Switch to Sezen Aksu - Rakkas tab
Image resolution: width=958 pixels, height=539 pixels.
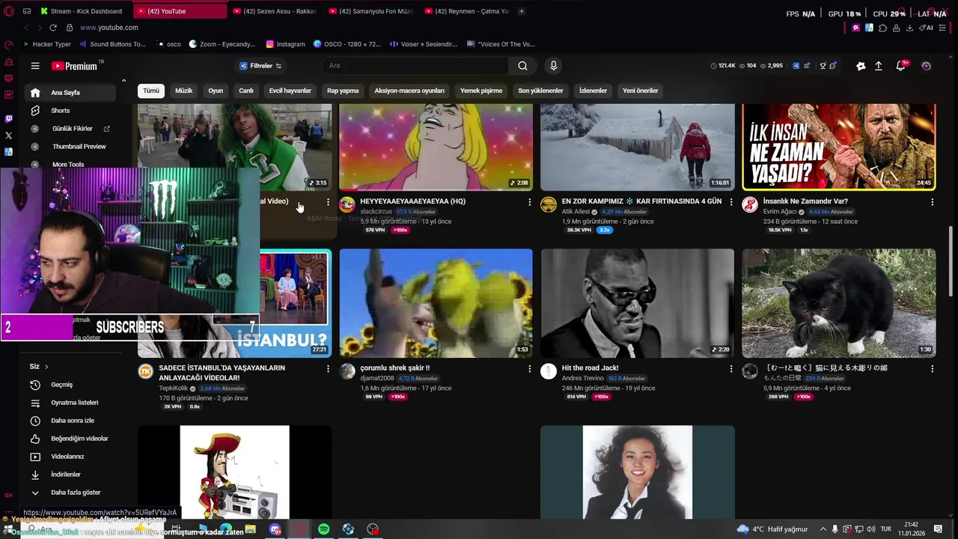(x=275, y=11)
